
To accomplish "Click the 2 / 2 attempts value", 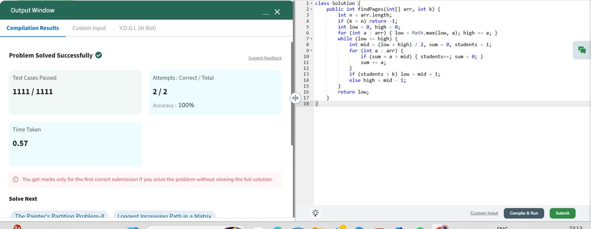I will (161, 91).
